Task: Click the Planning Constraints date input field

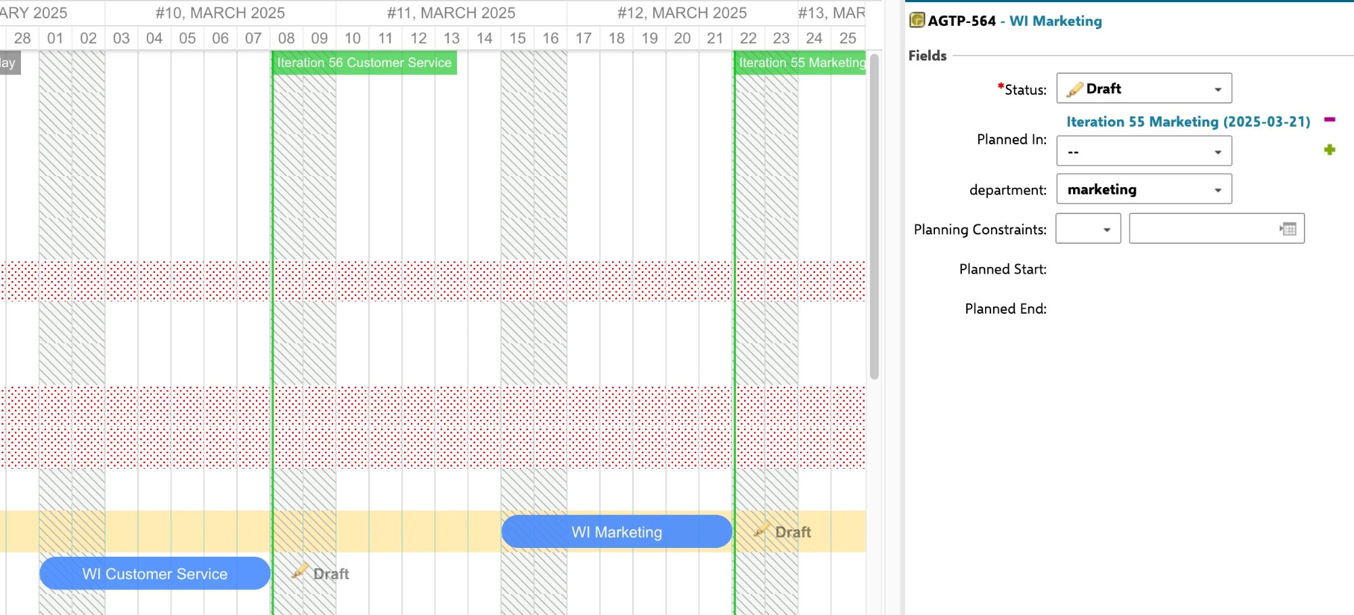Action: pos(1217,229)
